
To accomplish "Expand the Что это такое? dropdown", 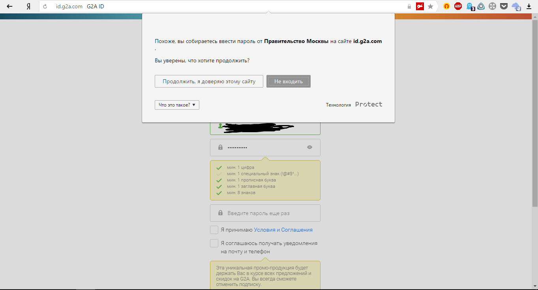I will click(x=177, y=105).
